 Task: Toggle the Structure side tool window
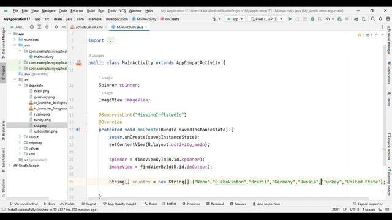point(3,188)
